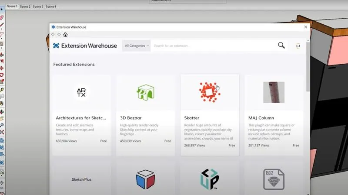Viewport: 348px width, 195px height.
Task: Open Architextures ARTX extension thumbnail
Action: (81, 92)
